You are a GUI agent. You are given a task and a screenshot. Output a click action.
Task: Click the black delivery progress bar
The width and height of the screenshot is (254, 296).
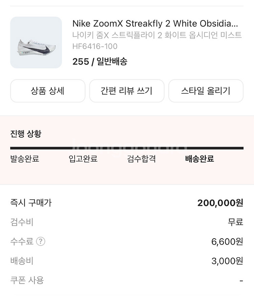127,148
